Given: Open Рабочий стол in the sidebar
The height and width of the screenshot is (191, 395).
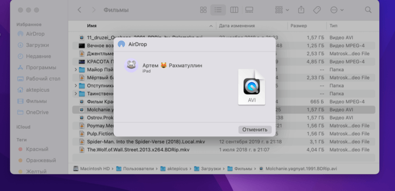Looking at the screenshot, I should (x=39, y=79).
